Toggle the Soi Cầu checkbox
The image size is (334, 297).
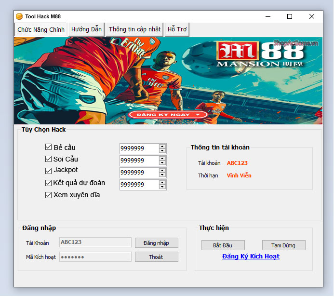click(48, 159)
